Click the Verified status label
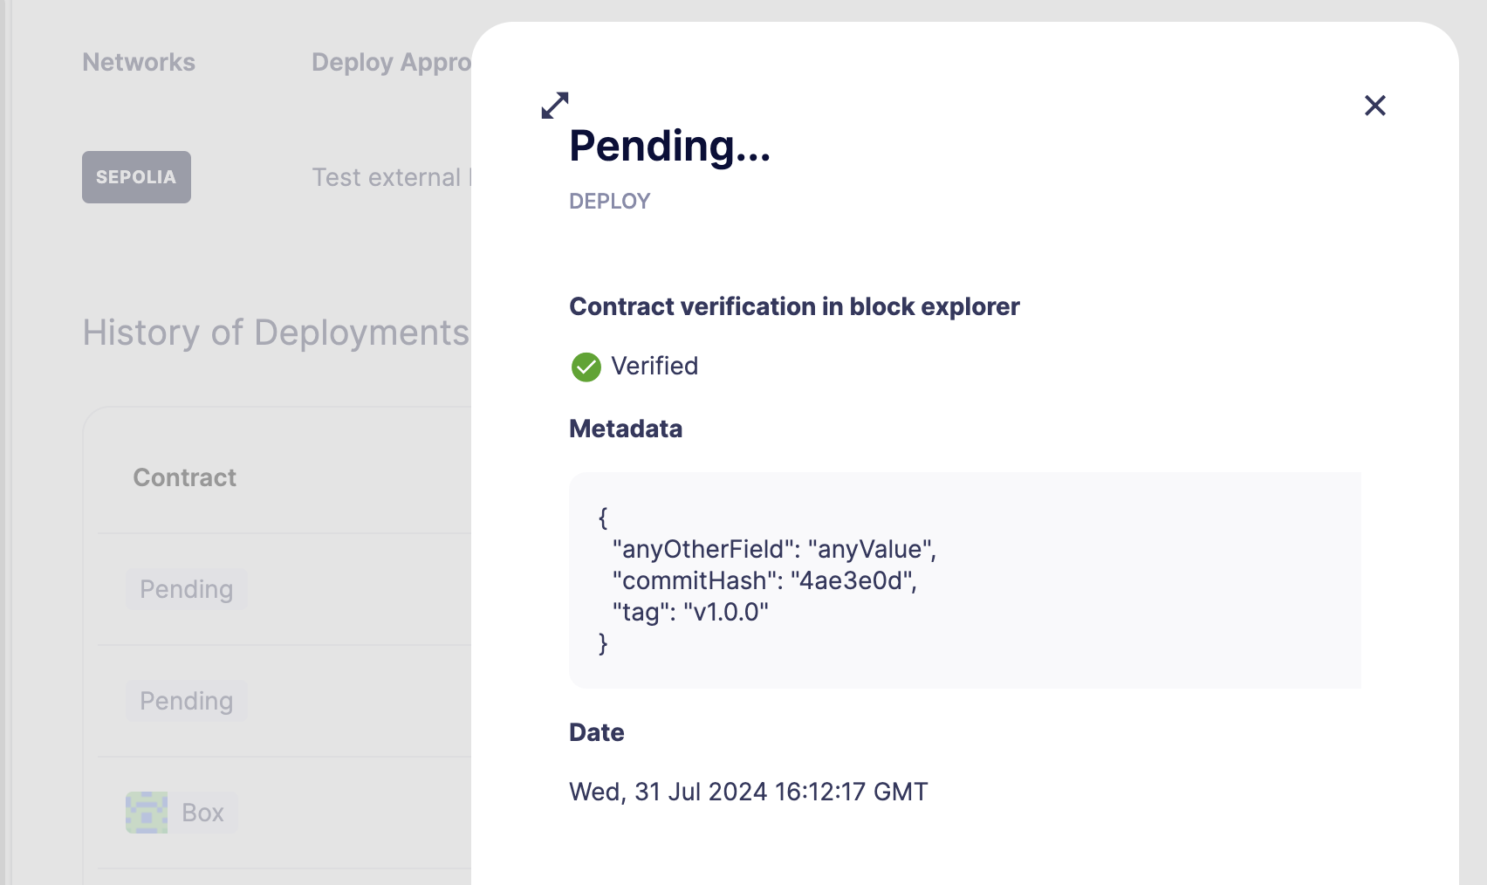Screen dimensions: 1487x885 coord(655,366)
